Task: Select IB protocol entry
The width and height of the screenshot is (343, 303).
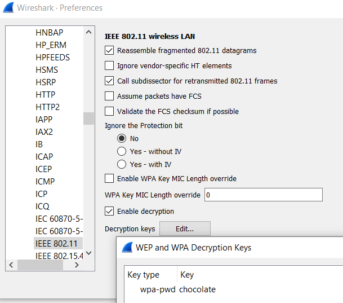Action: click(39, 144)
